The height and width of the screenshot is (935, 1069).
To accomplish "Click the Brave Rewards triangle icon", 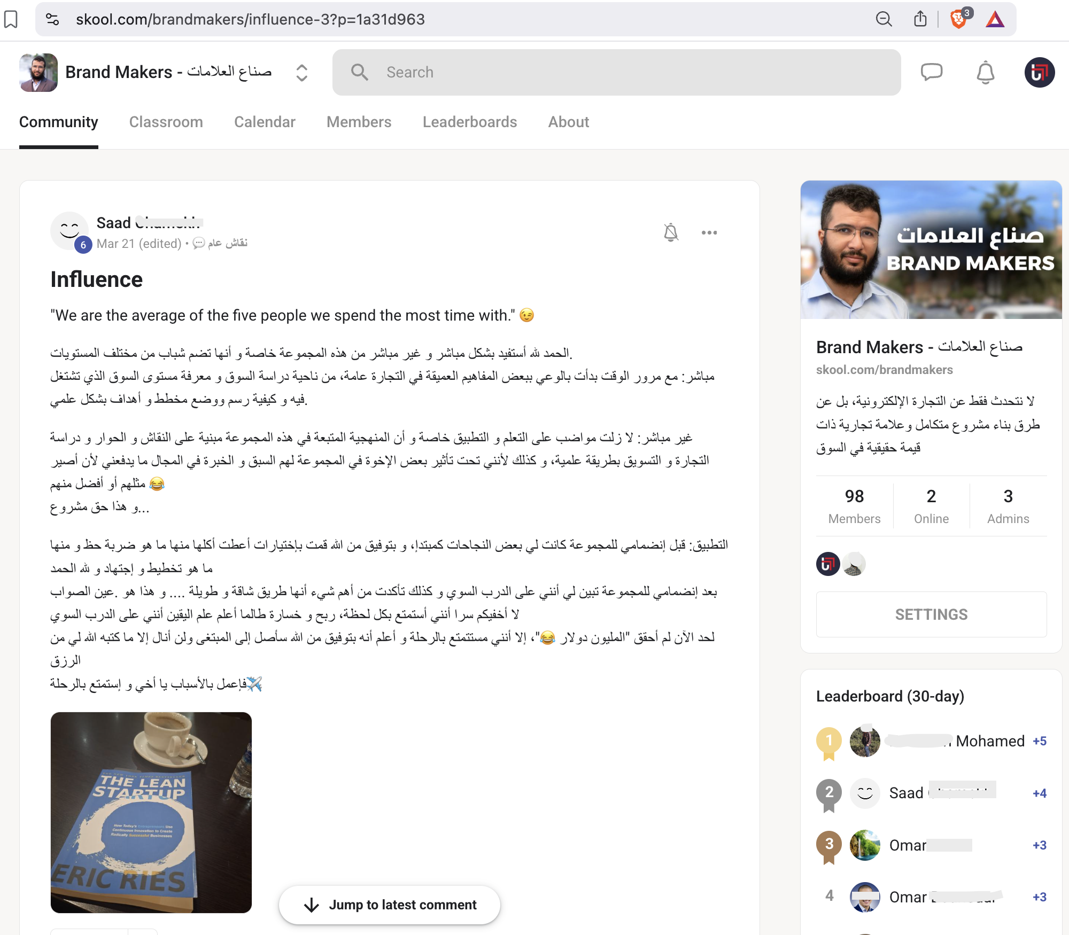I will (x=995, y=19).
